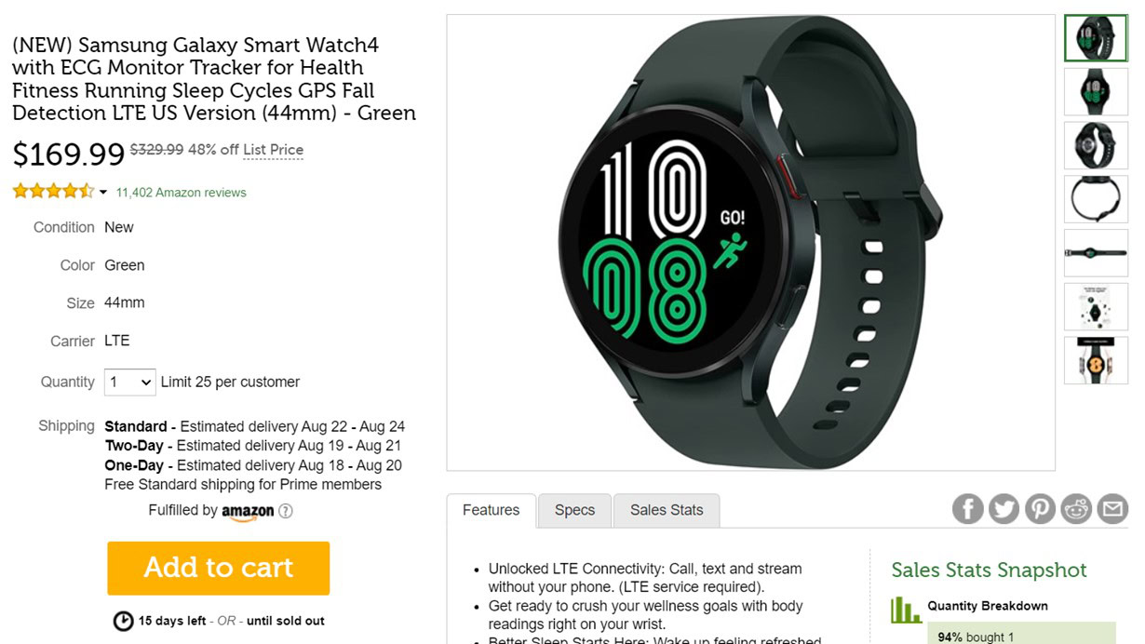View the watch band loop thumbnail
This screenshot has width=1145, height=644.
1096,199
